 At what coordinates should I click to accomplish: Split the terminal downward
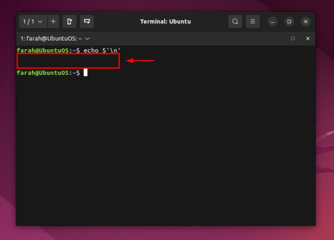click(87, 22)
